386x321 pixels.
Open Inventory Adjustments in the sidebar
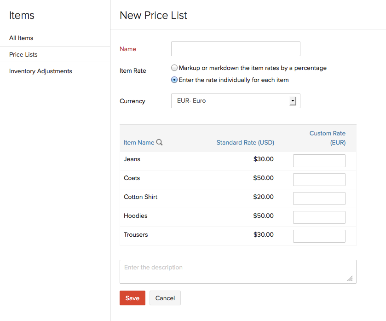tap(41, 71)
